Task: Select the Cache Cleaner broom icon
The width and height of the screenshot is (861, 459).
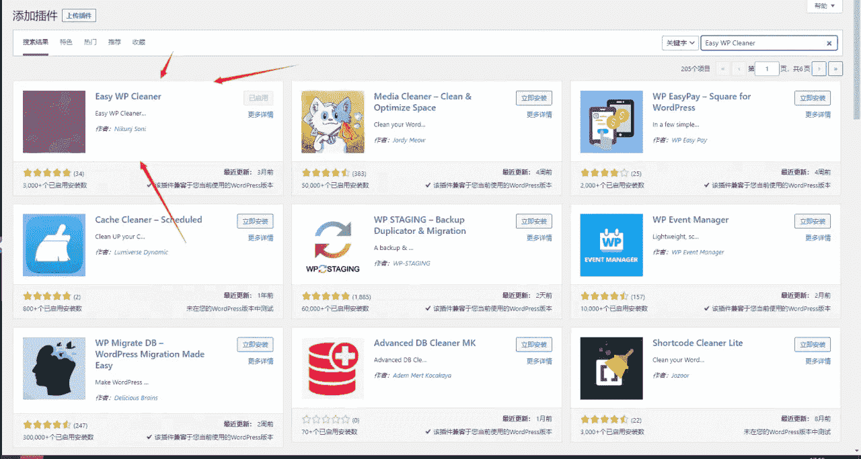Action: pos(54,245)
